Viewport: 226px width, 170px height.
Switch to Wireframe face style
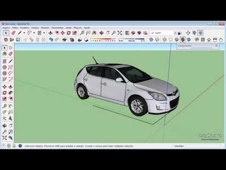165,40
